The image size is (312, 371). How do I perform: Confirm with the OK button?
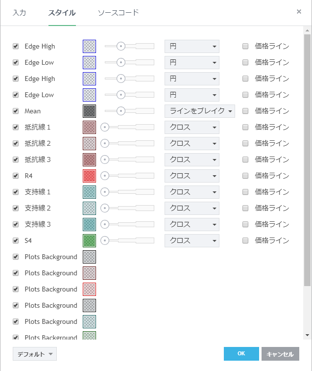point(241,354)
